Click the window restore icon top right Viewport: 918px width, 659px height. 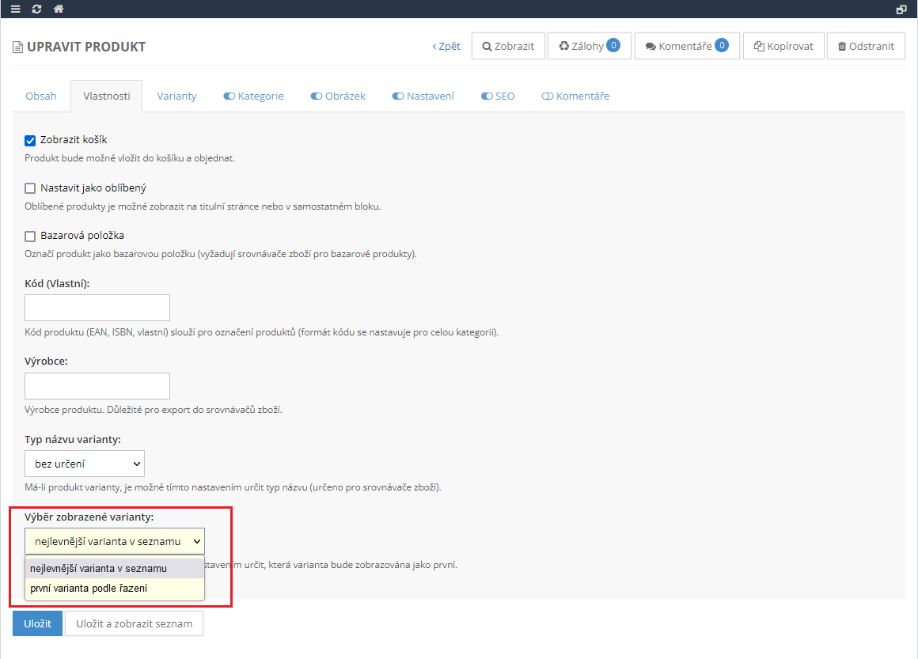click(901, 9)
